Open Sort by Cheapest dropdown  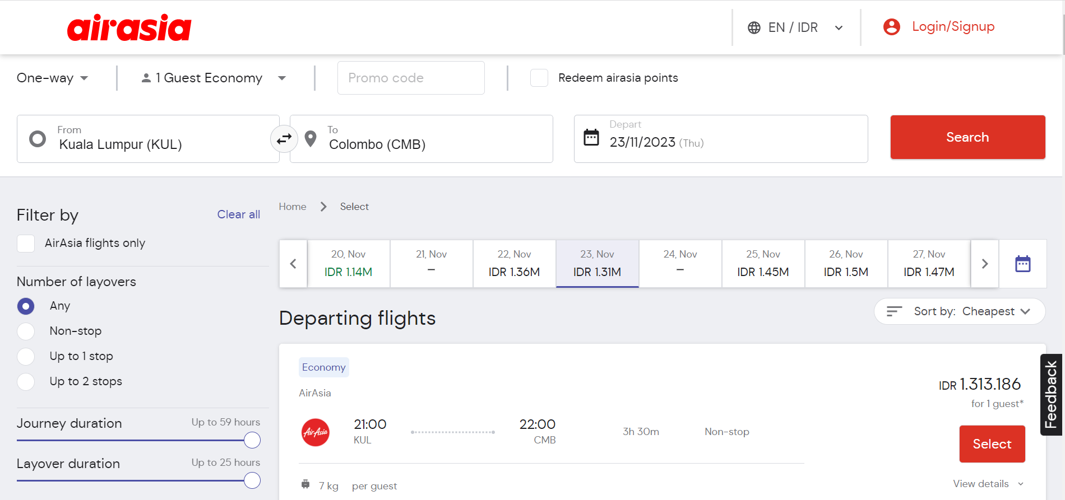click(959, 311)
